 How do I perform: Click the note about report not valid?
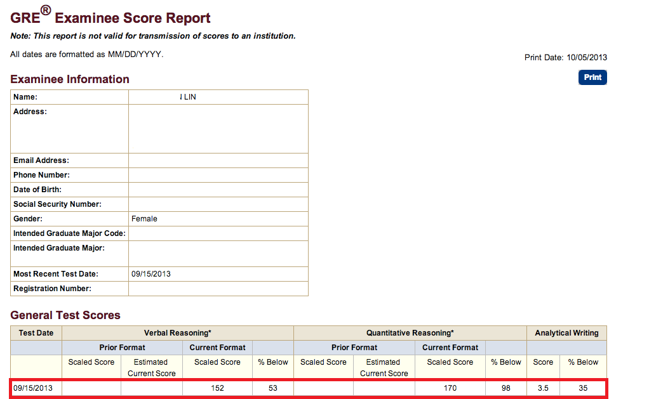(153, 36)
